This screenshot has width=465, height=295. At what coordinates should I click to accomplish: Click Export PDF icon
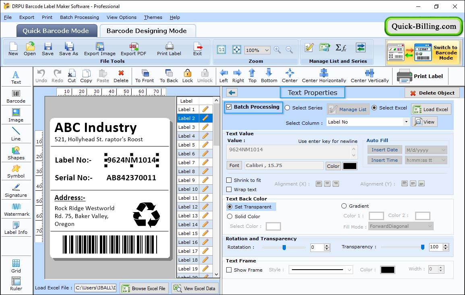coord(133,49)
